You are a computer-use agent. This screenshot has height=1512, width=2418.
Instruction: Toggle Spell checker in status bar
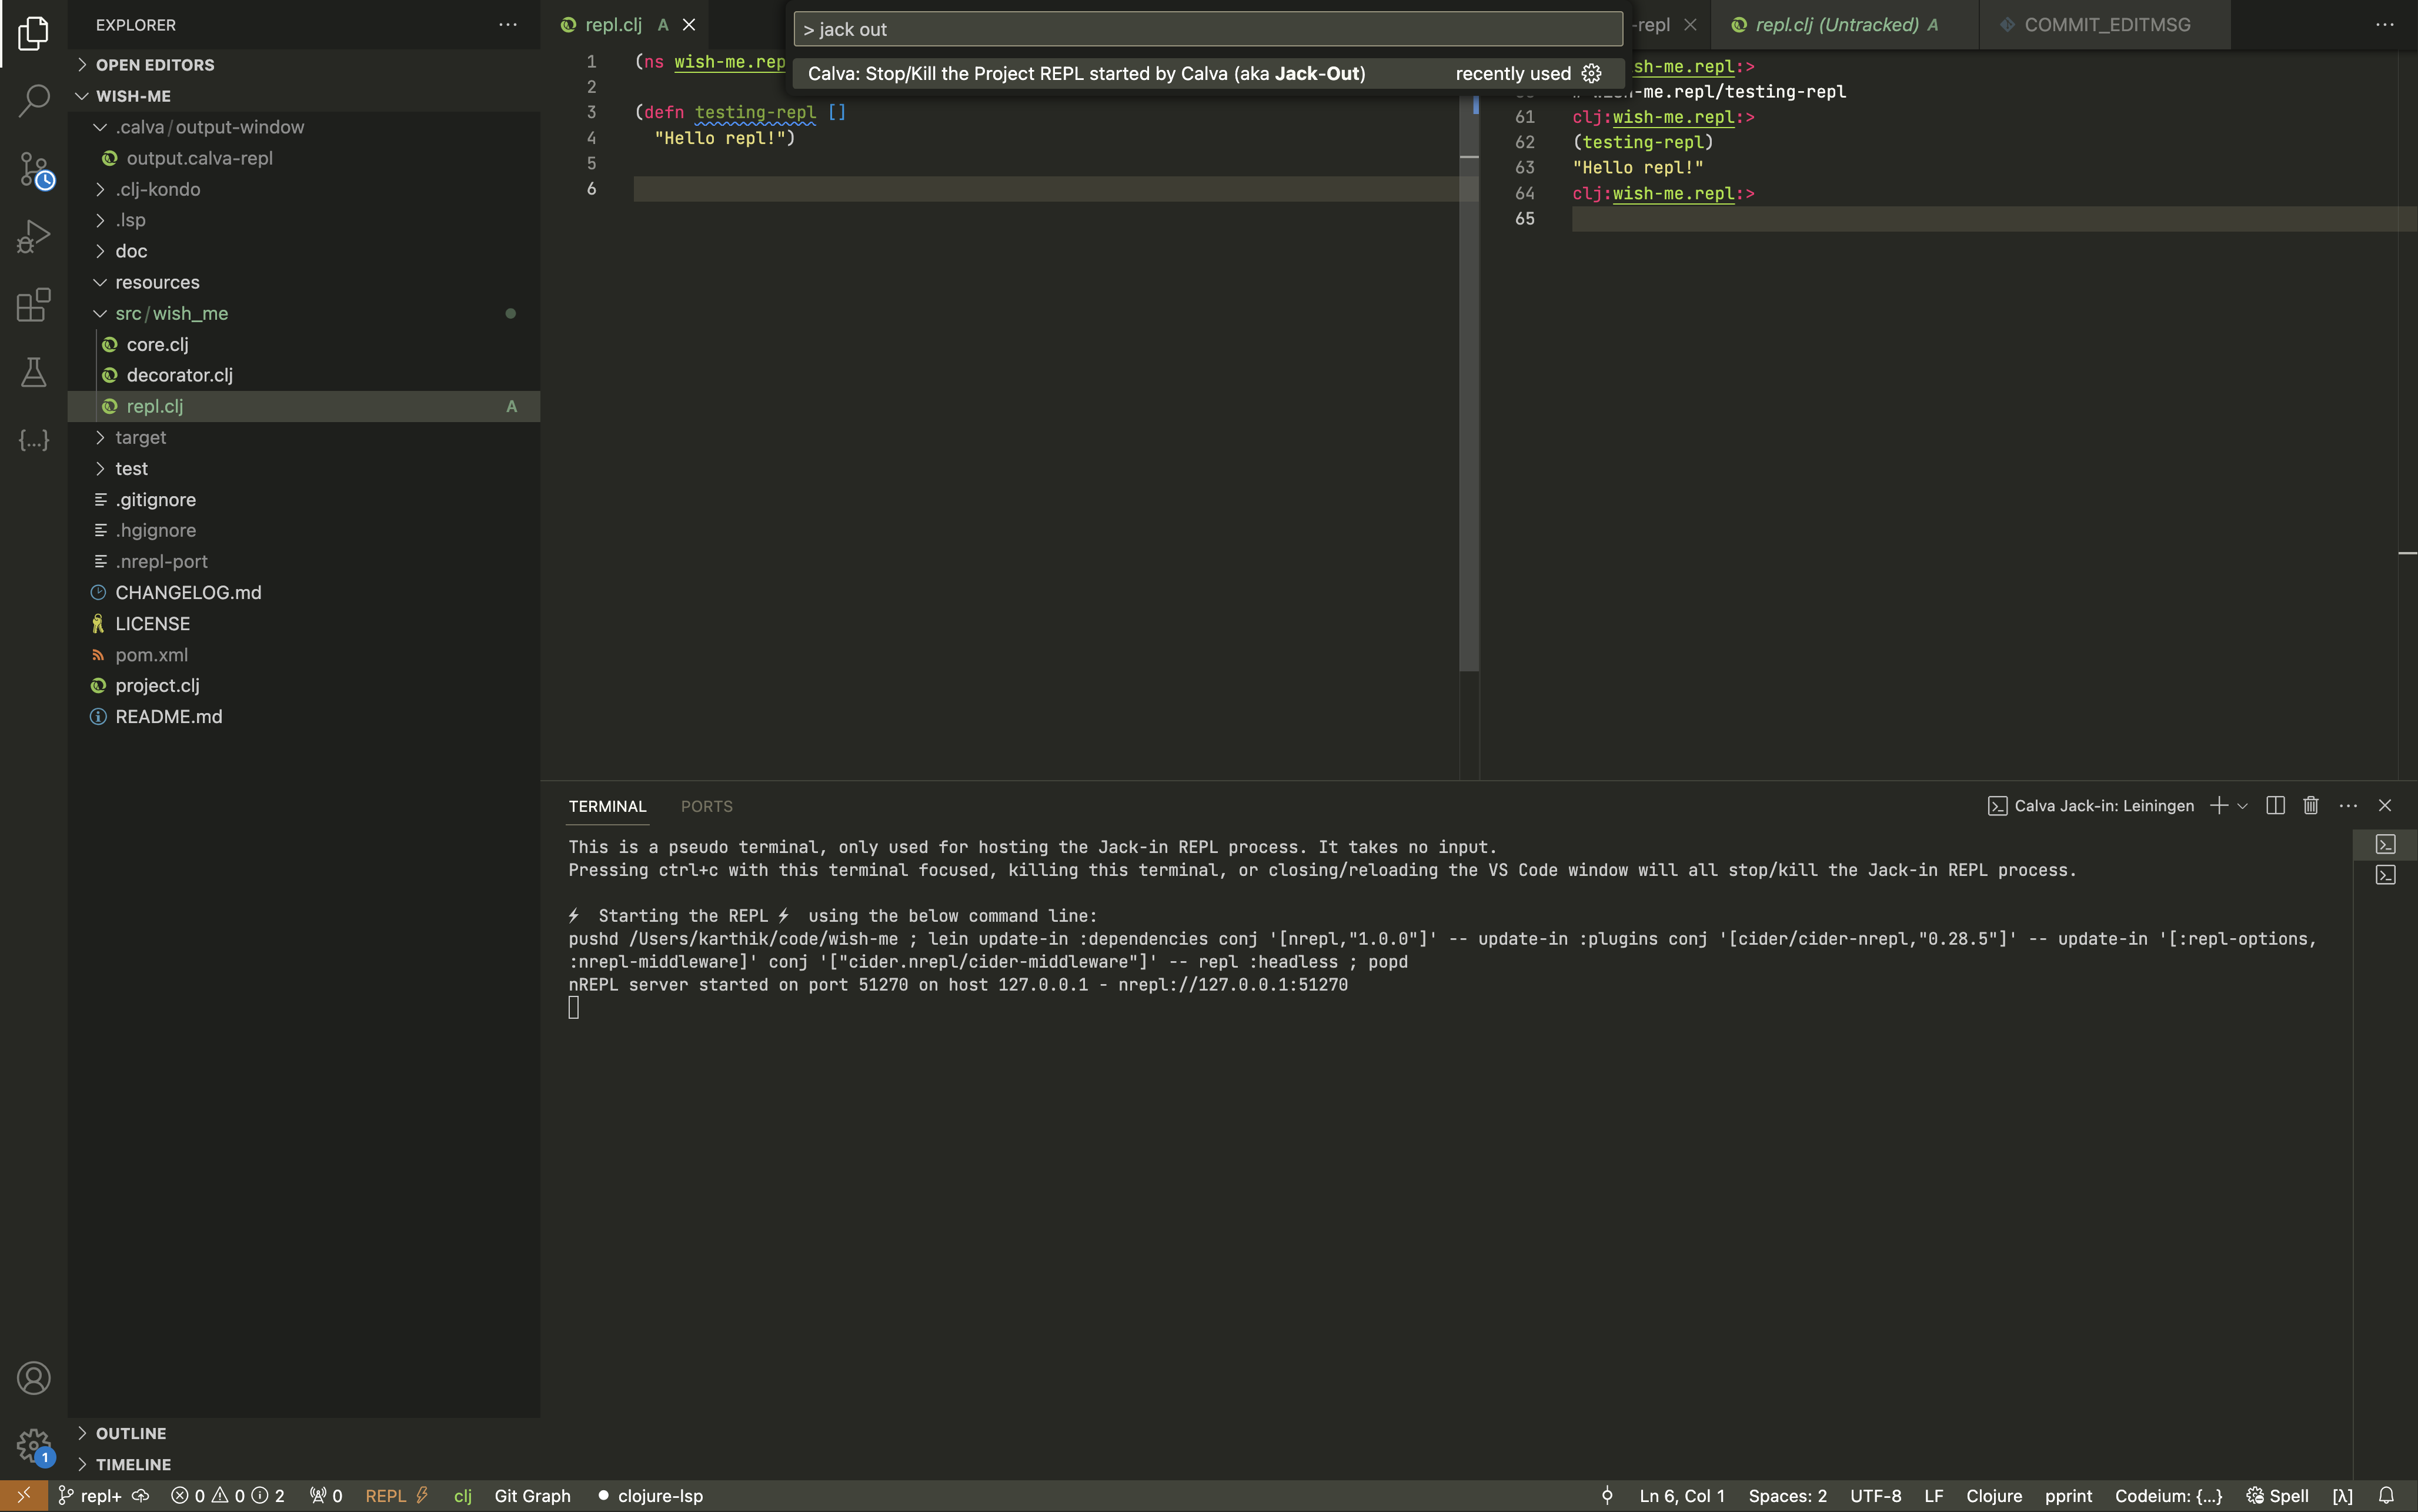[2277, 1496]
